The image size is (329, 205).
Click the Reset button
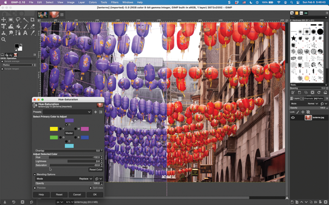[x=59, y=195]
